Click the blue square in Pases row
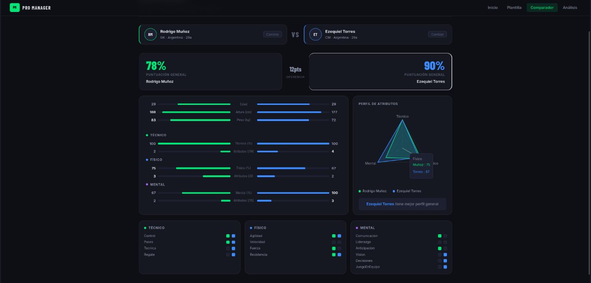 click(x=233, y=242)
